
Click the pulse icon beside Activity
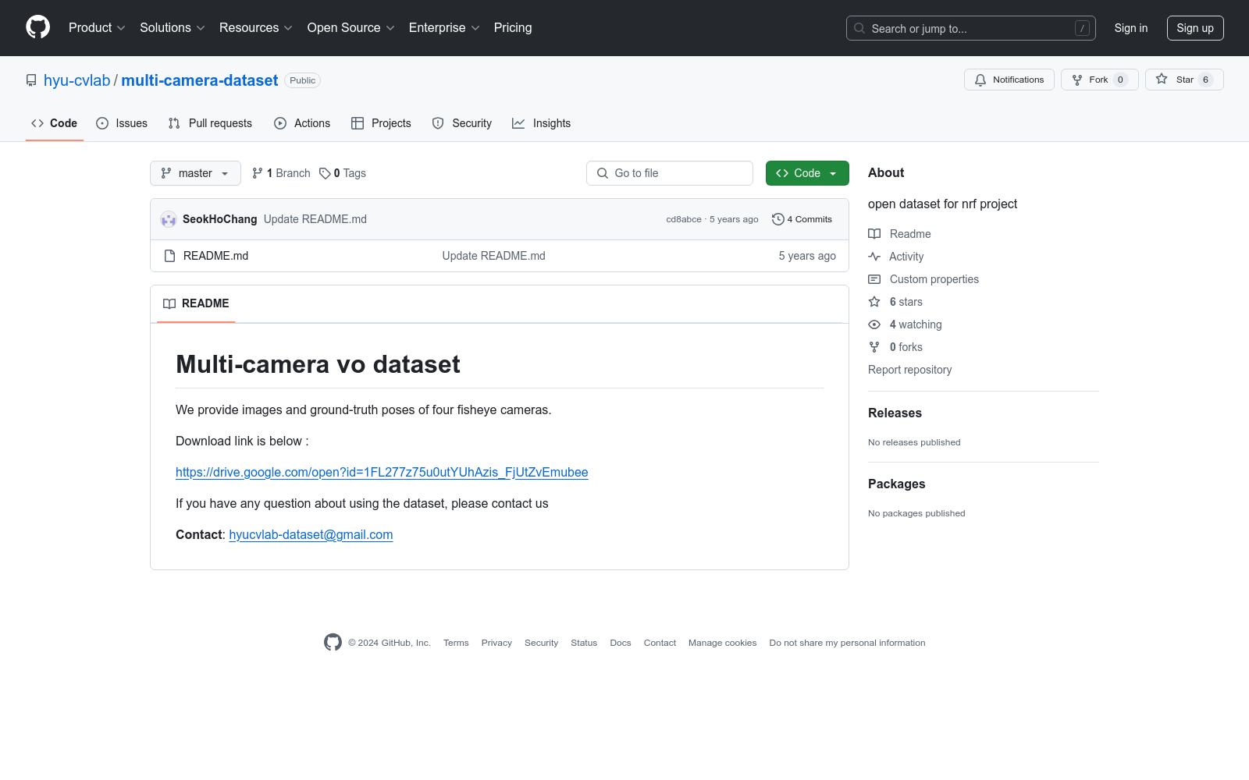pos(874,257)
